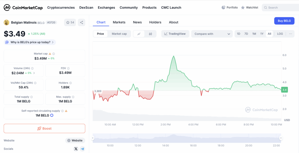This screenshot has width=299, height=153.
Task: Toggle chart to Market cap view
Action: 119,34
